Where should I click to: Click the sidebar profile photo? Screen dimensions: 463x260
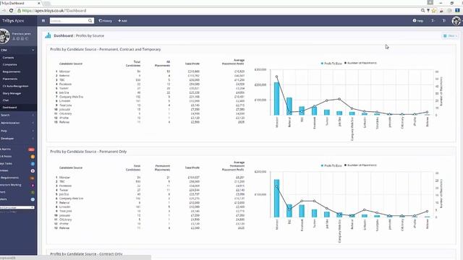pos(5,36)
